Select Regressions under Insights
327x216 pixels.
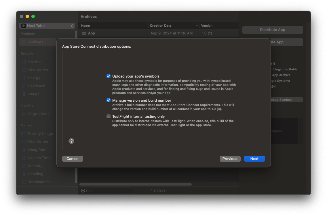39,114
